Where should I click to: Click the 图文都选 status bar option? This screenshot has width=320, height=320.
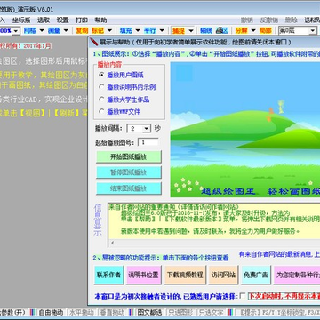coord(149,312)
